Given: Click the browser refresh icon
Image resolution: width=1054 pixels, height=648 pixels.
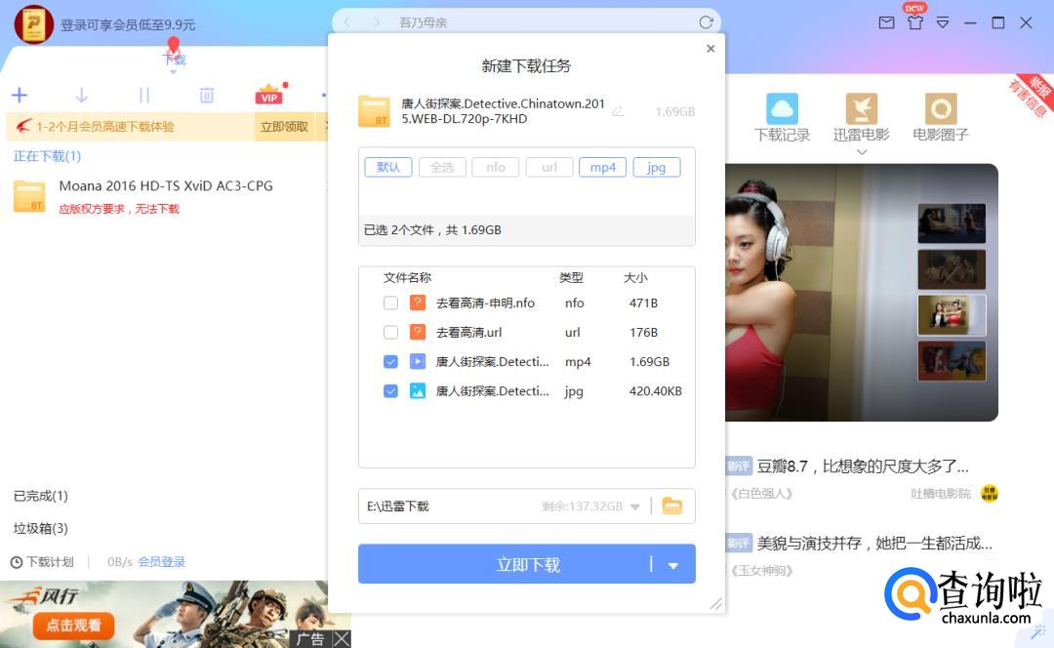Looking at the screenshot, I should [706, 22].
